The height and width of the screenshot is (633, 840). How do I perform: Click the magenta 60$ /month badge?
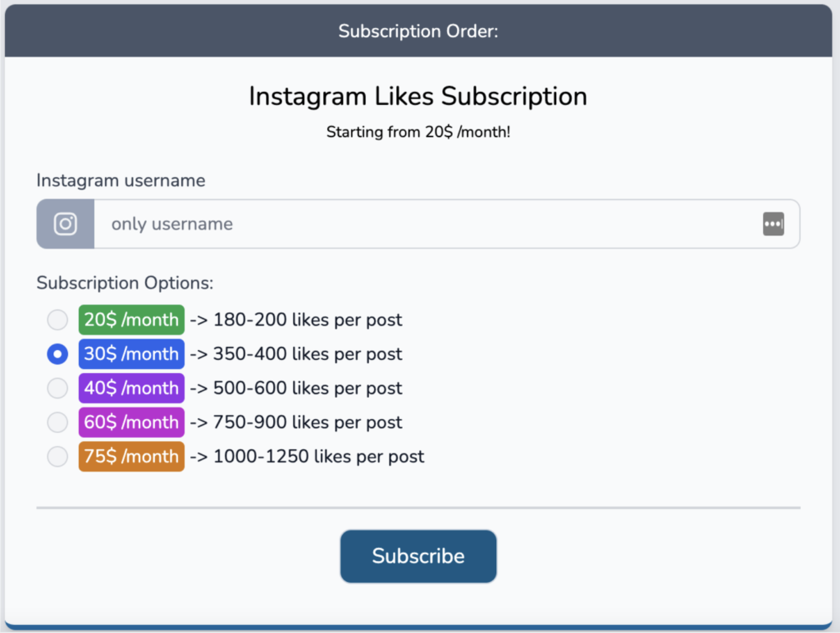(x=130, y=422)
